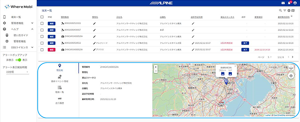Screen dimensions: 300x122
Task: Open the filter list icon
Action: coord(285,11)
